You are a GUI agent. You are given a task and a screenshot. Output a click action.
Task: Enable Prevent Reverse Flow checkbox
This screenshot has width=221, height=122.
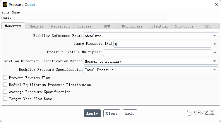pos(5,78)
